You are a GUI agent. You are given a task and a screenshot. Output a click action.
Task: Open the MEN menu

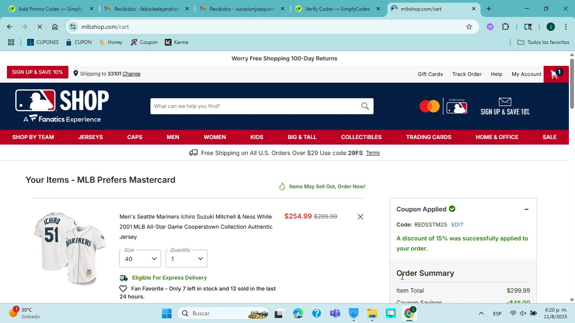173,137
